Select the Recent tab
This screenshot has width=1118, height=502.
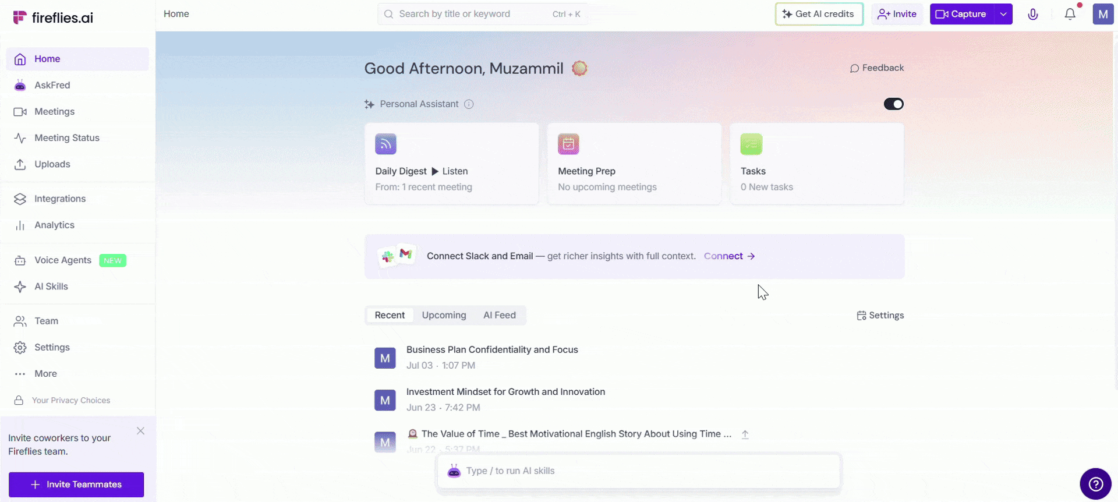(390, 315)
